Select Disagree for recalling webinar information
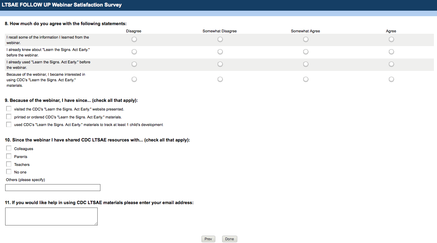Viewport: 437px width, 243px height. tap(134, 40)
